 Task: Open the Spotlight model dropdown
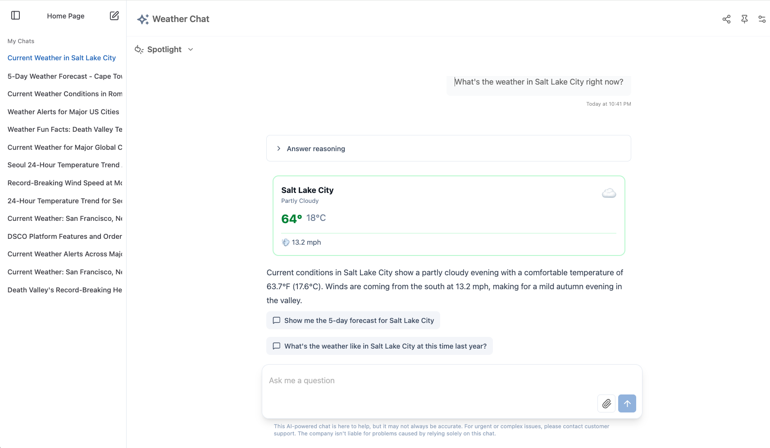click(x=164, y=49)
